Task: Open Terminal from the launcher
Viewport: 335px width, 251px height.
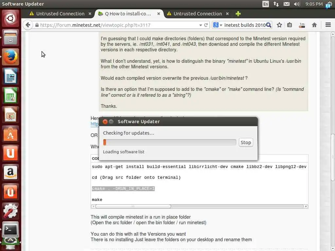Action: click(10, 230)
